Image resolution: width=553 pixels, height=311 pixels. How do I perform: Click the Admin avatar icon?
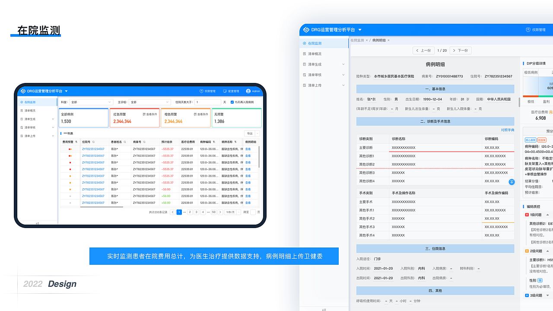(x=248, y=91)
